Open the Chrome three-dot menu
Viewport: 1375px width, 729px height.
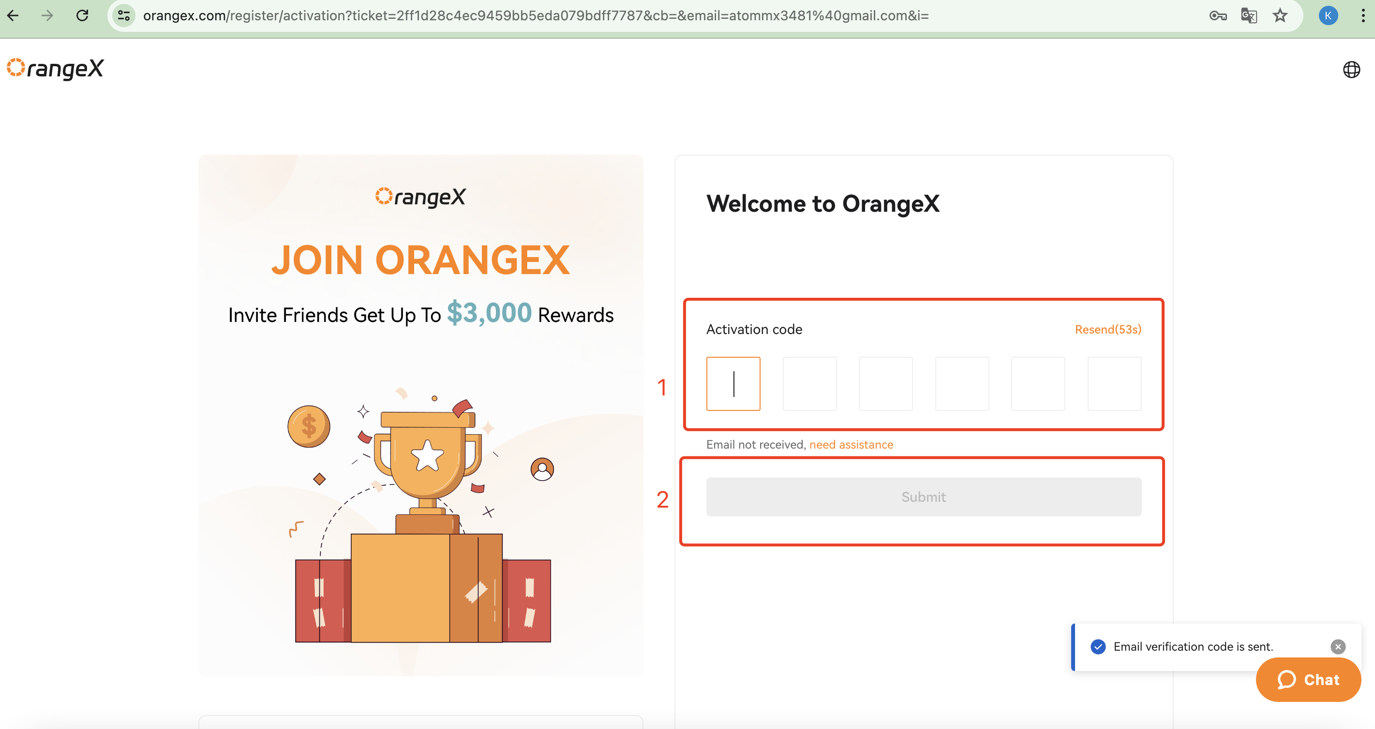point(1363,15)
